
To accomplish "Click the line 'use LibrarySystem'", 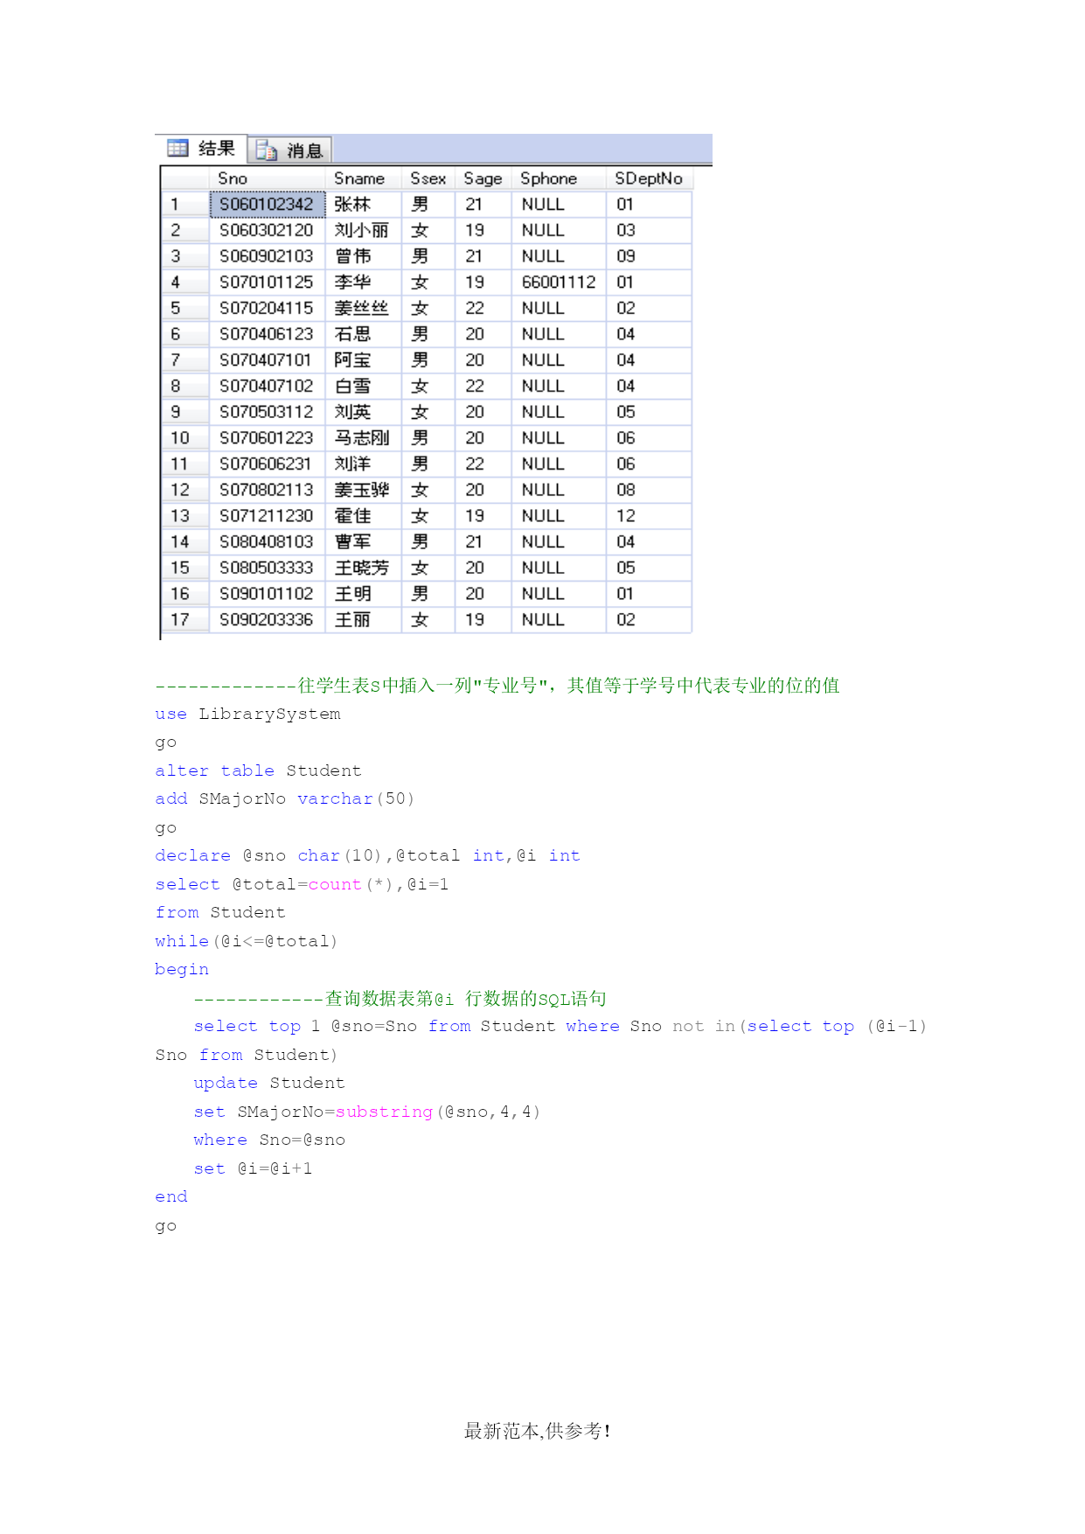I will pyautogui.click(x=248, y=715).
